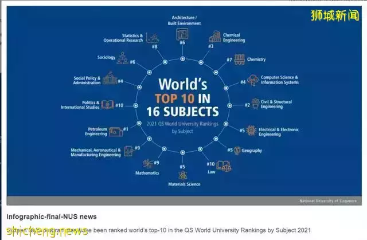367x240 pixels.
Task: Click the Mathematics icon
Action: pyautogui.click(x=148, y=164)
